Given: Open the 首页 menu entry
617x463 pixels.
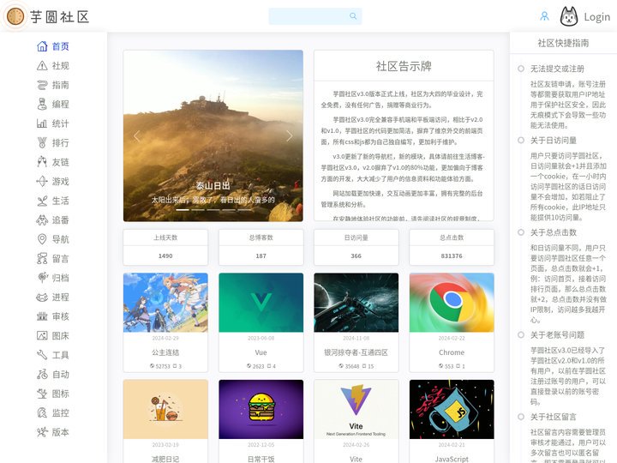Looking at the screenshot, I should [x=61, y=46].
